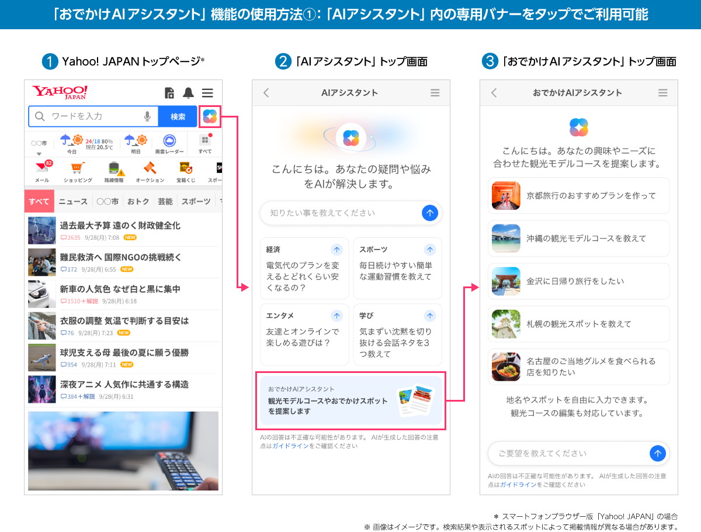Open the 宝箱くじ treasure chest icon
This screenshot has width=701, height=532.
click(x=185, y=168)
